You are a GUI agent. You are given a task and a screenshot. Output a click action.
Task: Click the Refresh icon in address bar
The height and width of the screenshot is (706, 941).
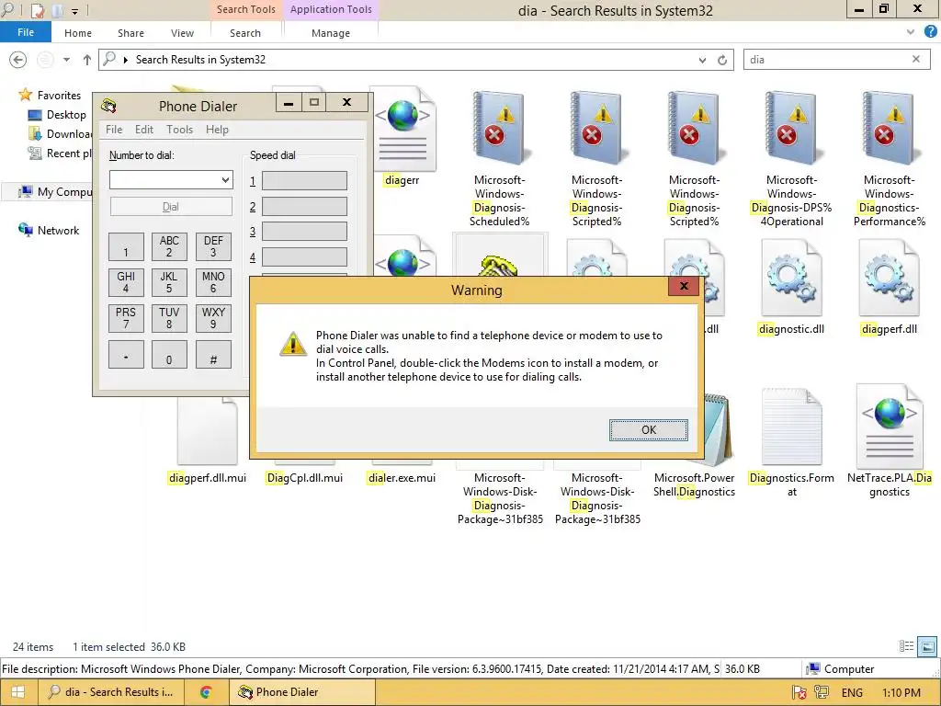[x=722, y=60]
